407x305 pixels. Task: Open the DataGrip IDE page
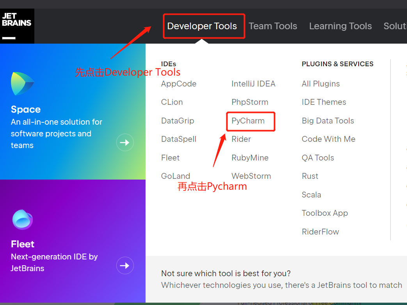click(178, 121)
